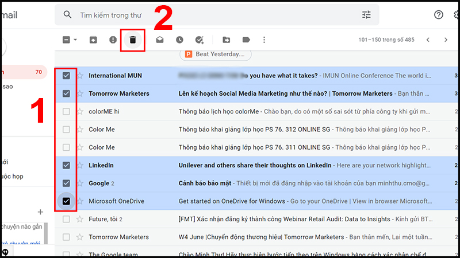This screenshot has width=460, height=258.
Task: Click the search mail input field
Action: (217, 15)
